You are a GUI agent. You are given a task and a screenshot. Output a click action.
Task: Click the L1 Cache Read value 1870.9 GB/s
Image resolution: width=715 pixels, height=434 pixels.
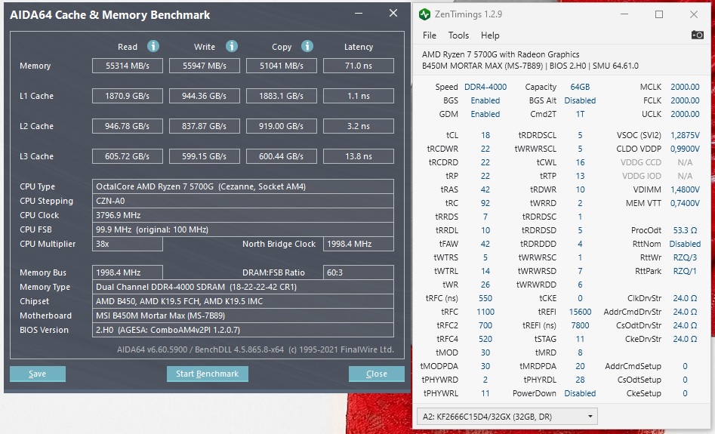pyautogui.click(x=128, y=96)
